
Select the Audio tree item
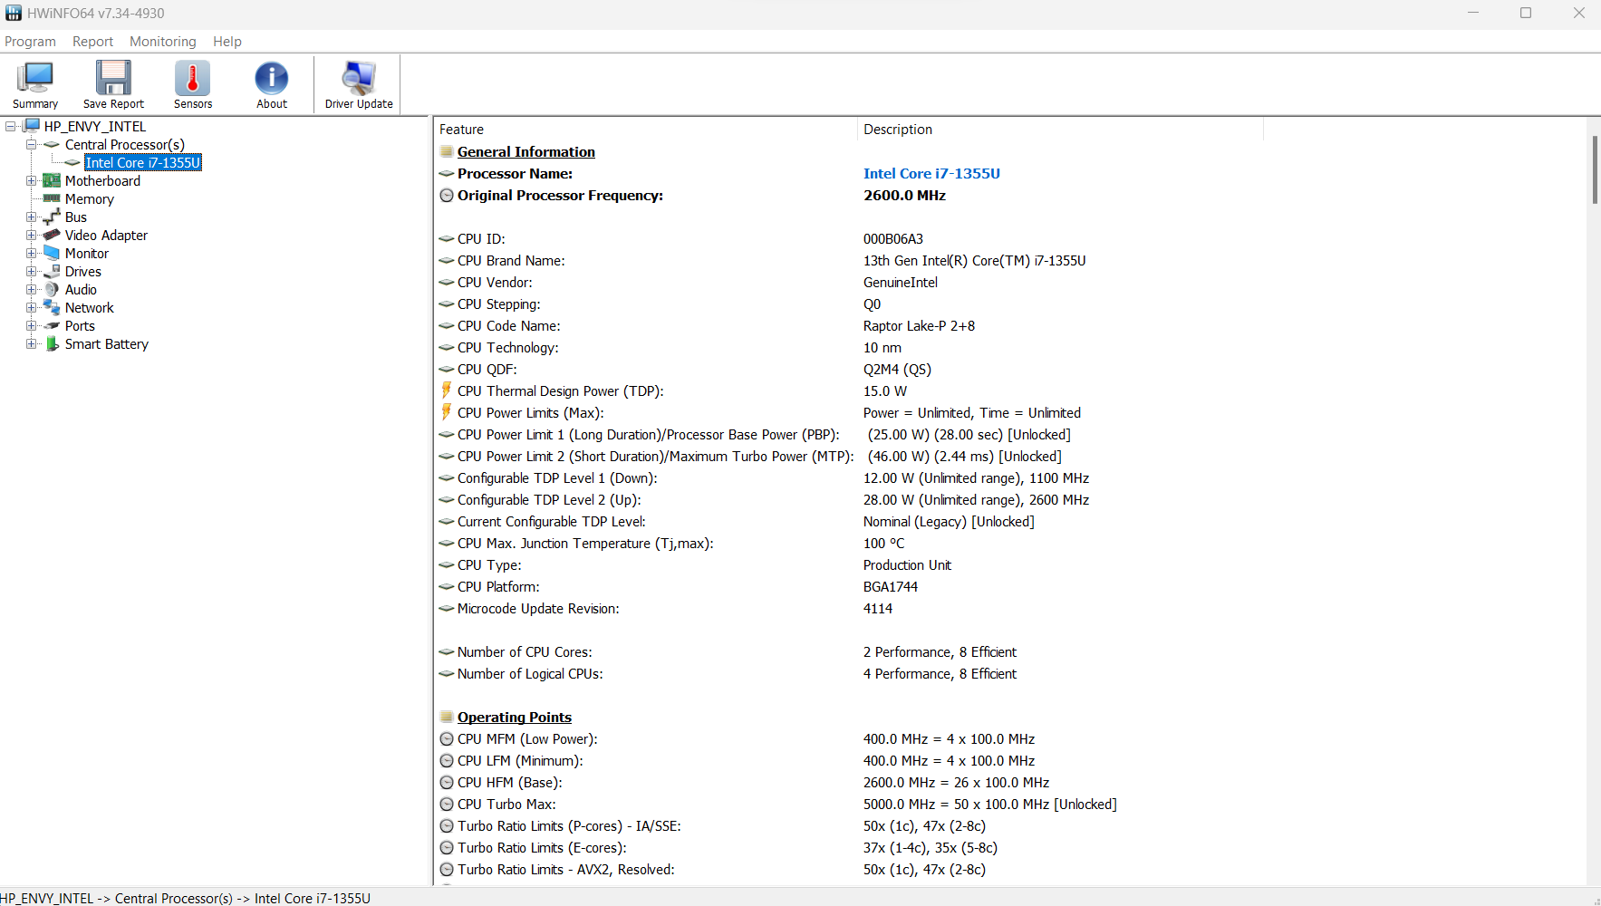coord(81,290)
